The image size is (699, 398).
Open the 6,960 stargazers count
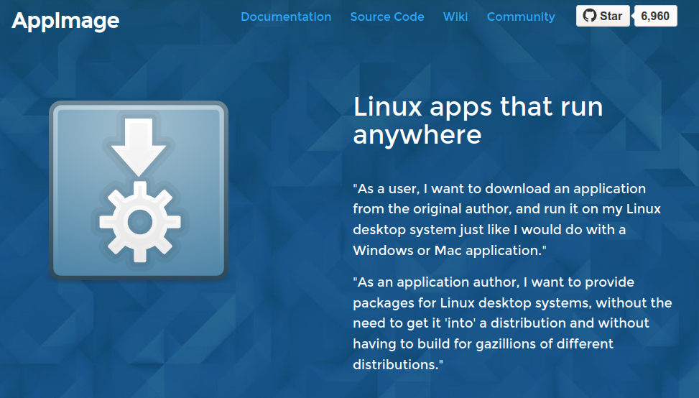[x=655, y=16]
